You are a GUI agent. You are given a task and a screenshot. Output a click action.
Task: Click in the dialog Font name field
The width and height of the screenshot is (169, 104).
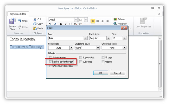pos(66,38)
